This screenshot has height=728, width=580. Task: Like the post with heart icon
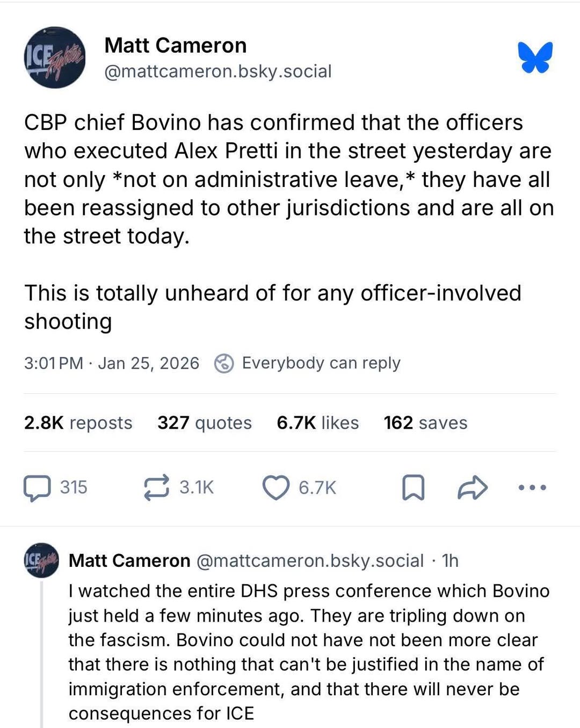coord(275,488)
